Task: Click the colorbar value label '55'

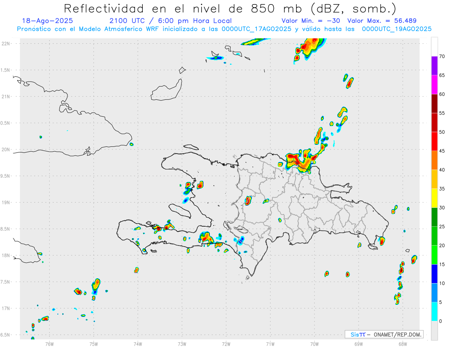Action: [x=442, y=113]
